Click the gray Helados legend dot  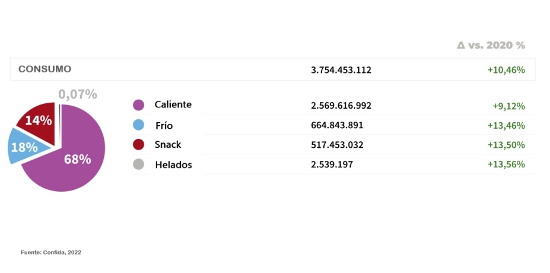click(138, 164)
